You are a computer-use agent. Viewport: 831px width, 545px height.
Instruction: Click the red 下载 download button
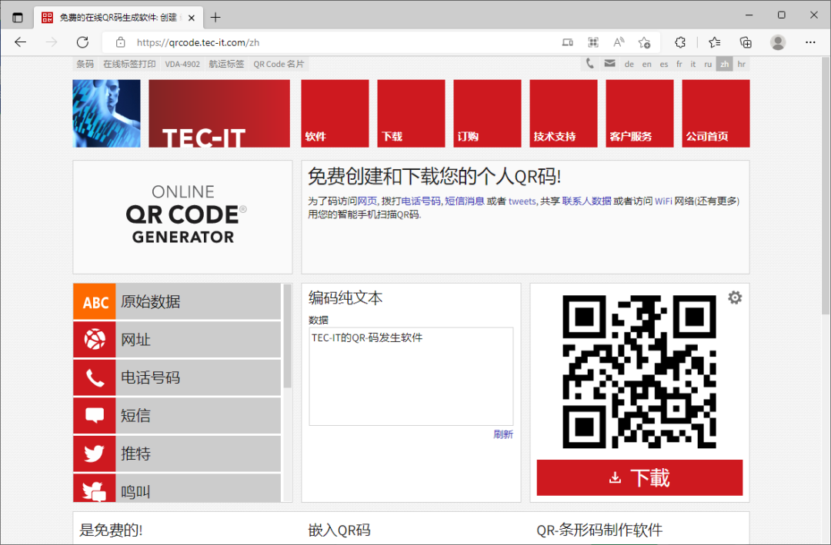pos(639,477)
